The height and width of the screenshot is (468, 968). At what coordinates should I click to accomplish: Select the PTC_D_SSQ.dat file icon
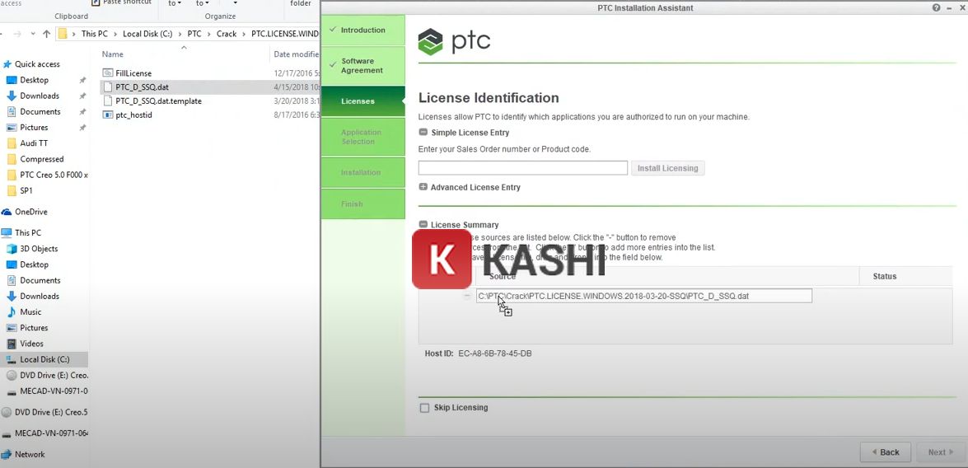[107, 87]
